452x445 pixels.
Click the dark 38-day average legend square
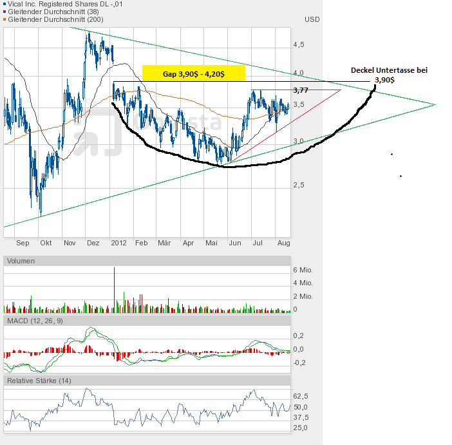point(3,12)
